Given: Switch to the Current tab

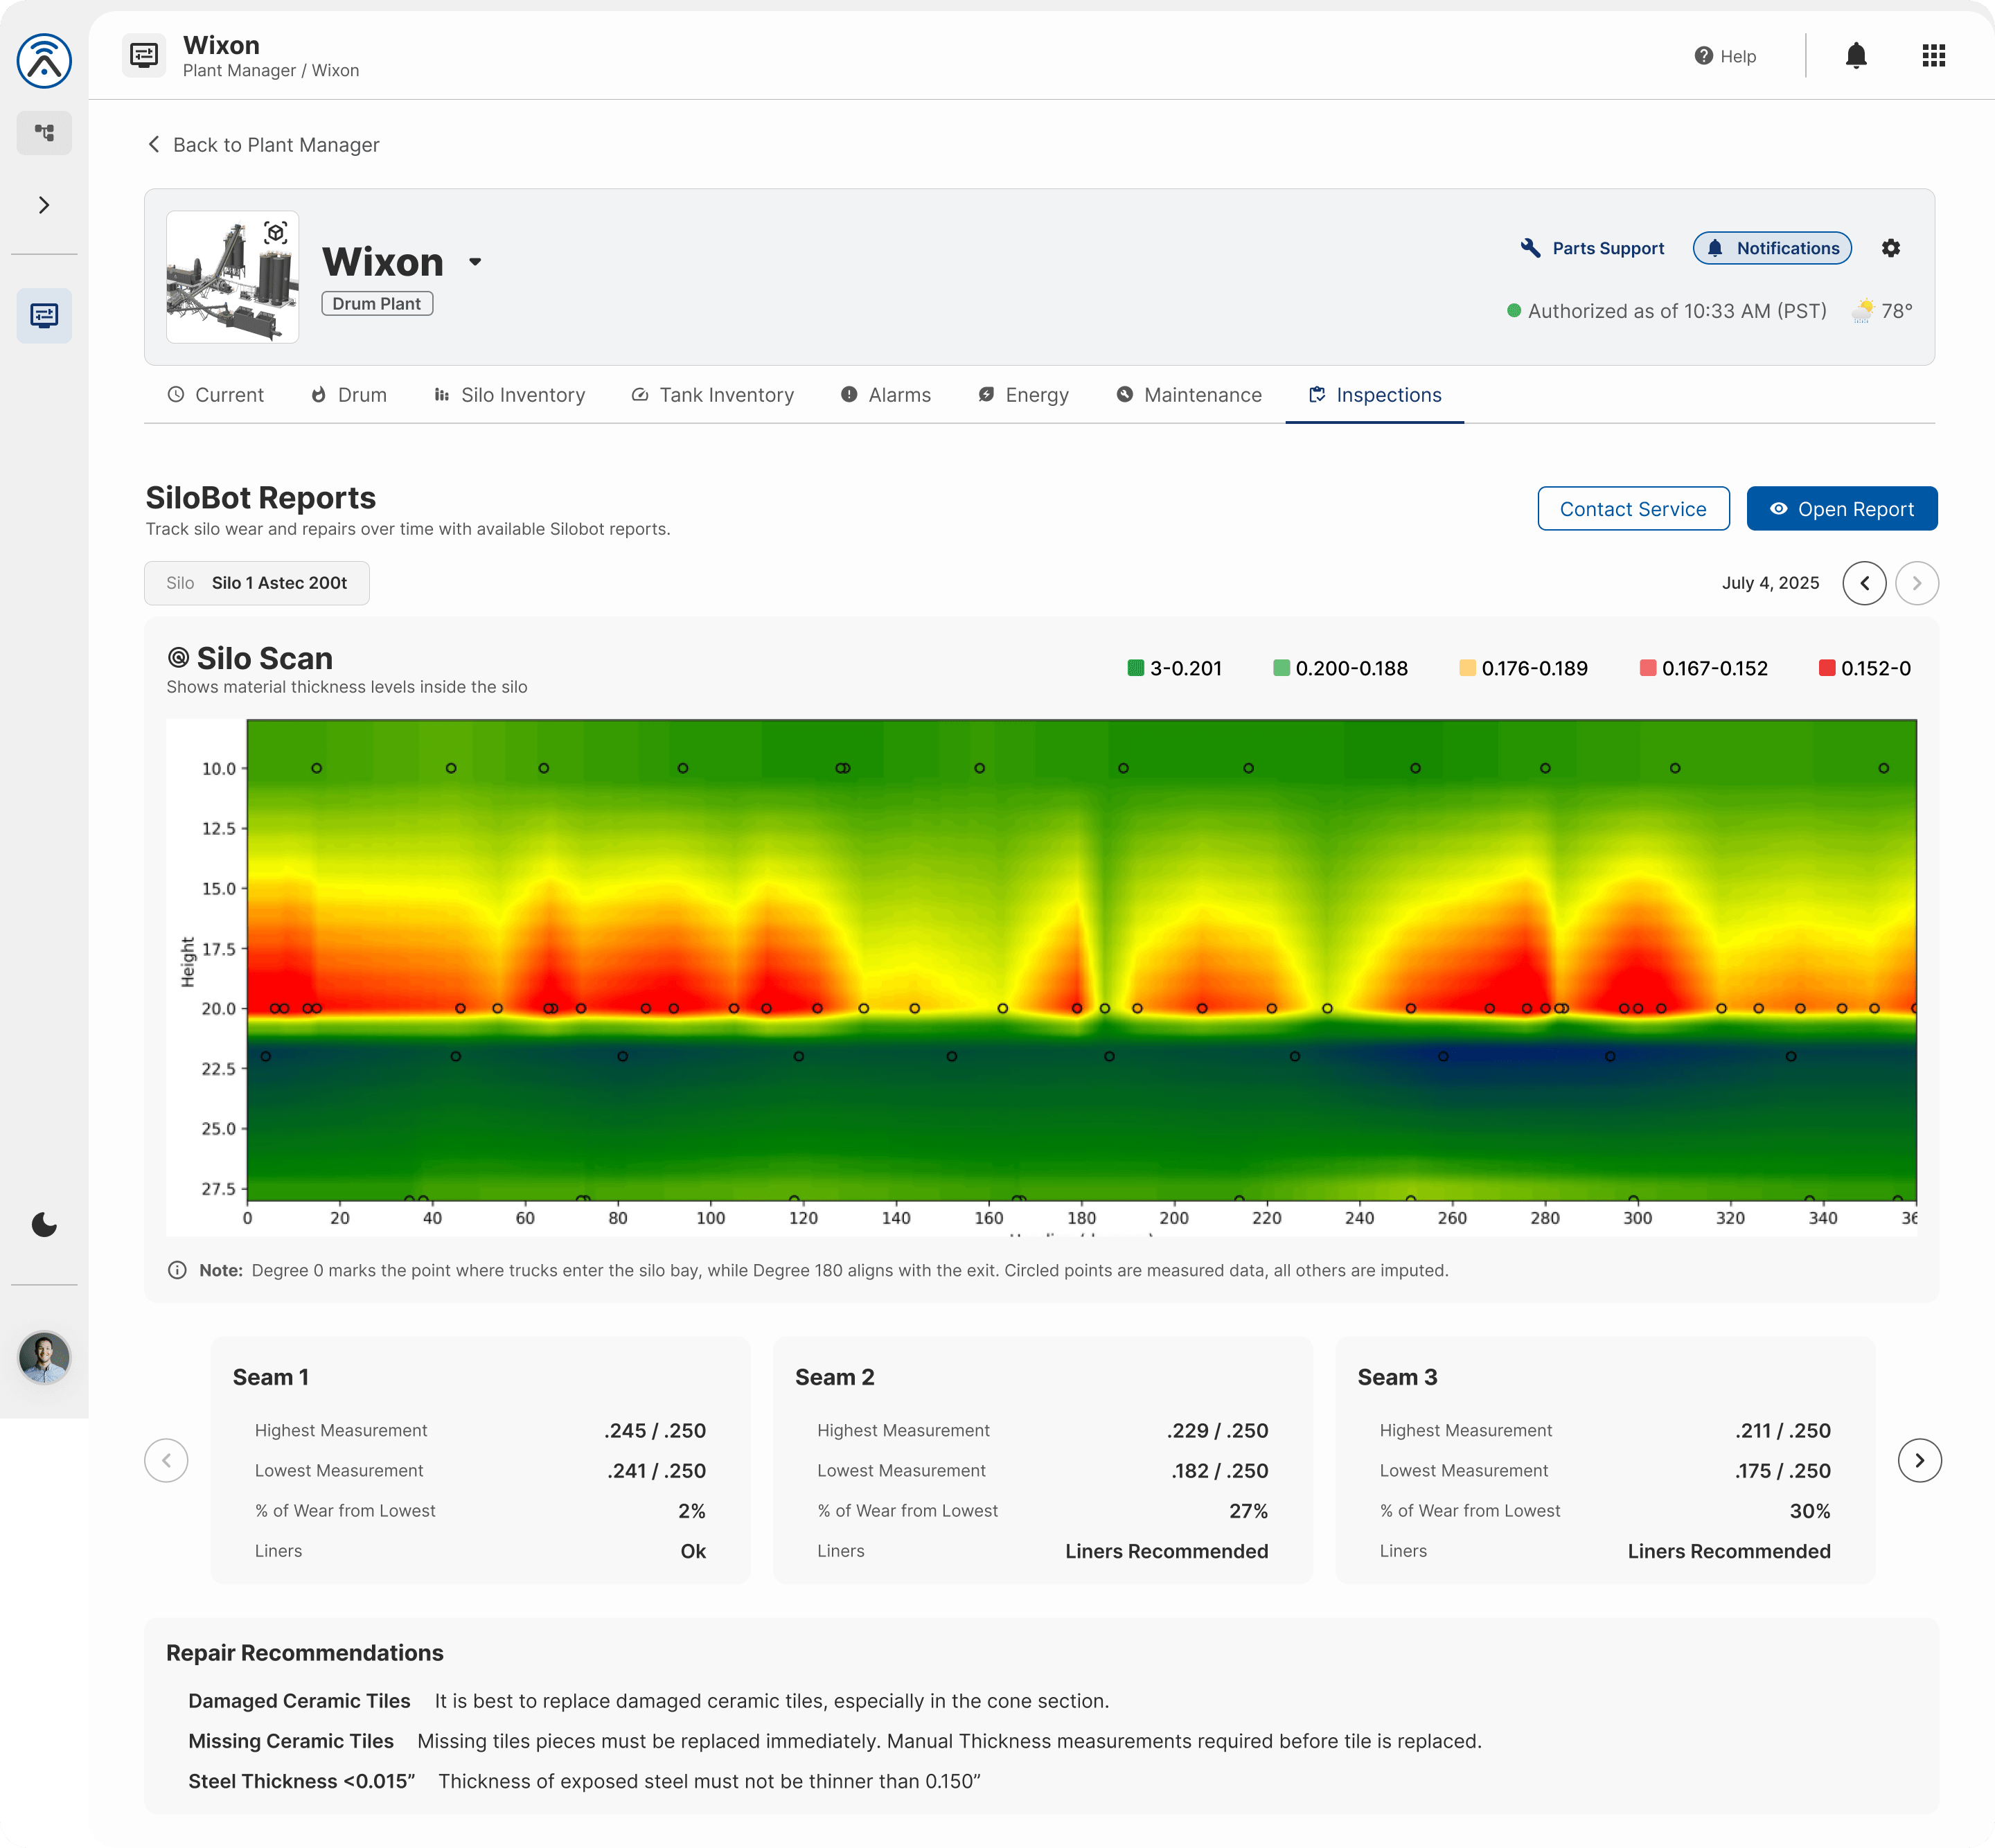Looking at the screenshot, I should (x=215, y=395).
